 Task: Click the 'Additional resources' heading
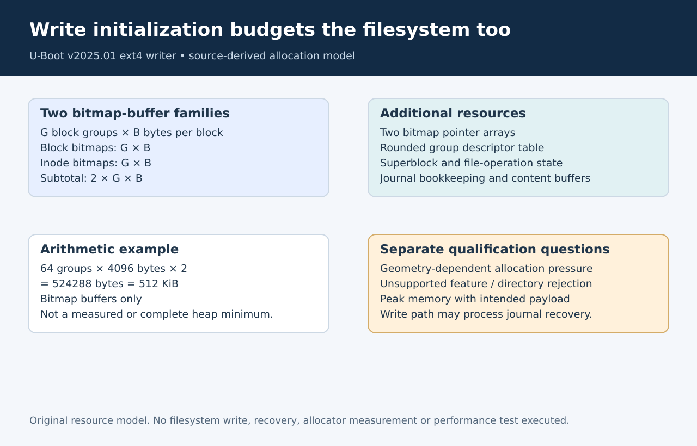[x=453, y=113]
